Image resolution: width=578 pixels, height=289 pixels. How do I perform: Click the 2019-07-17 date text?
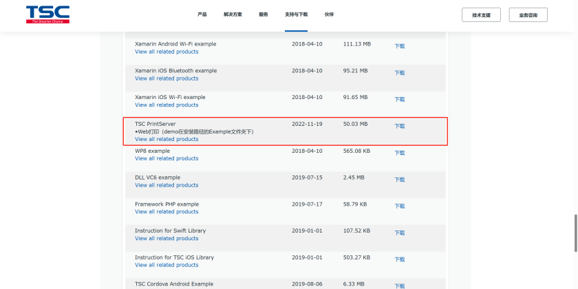click(307, 204)
